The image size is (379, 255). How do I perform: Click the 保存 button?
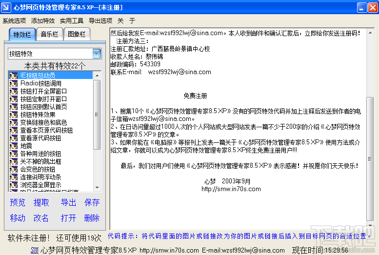click(x=92, y=202)
